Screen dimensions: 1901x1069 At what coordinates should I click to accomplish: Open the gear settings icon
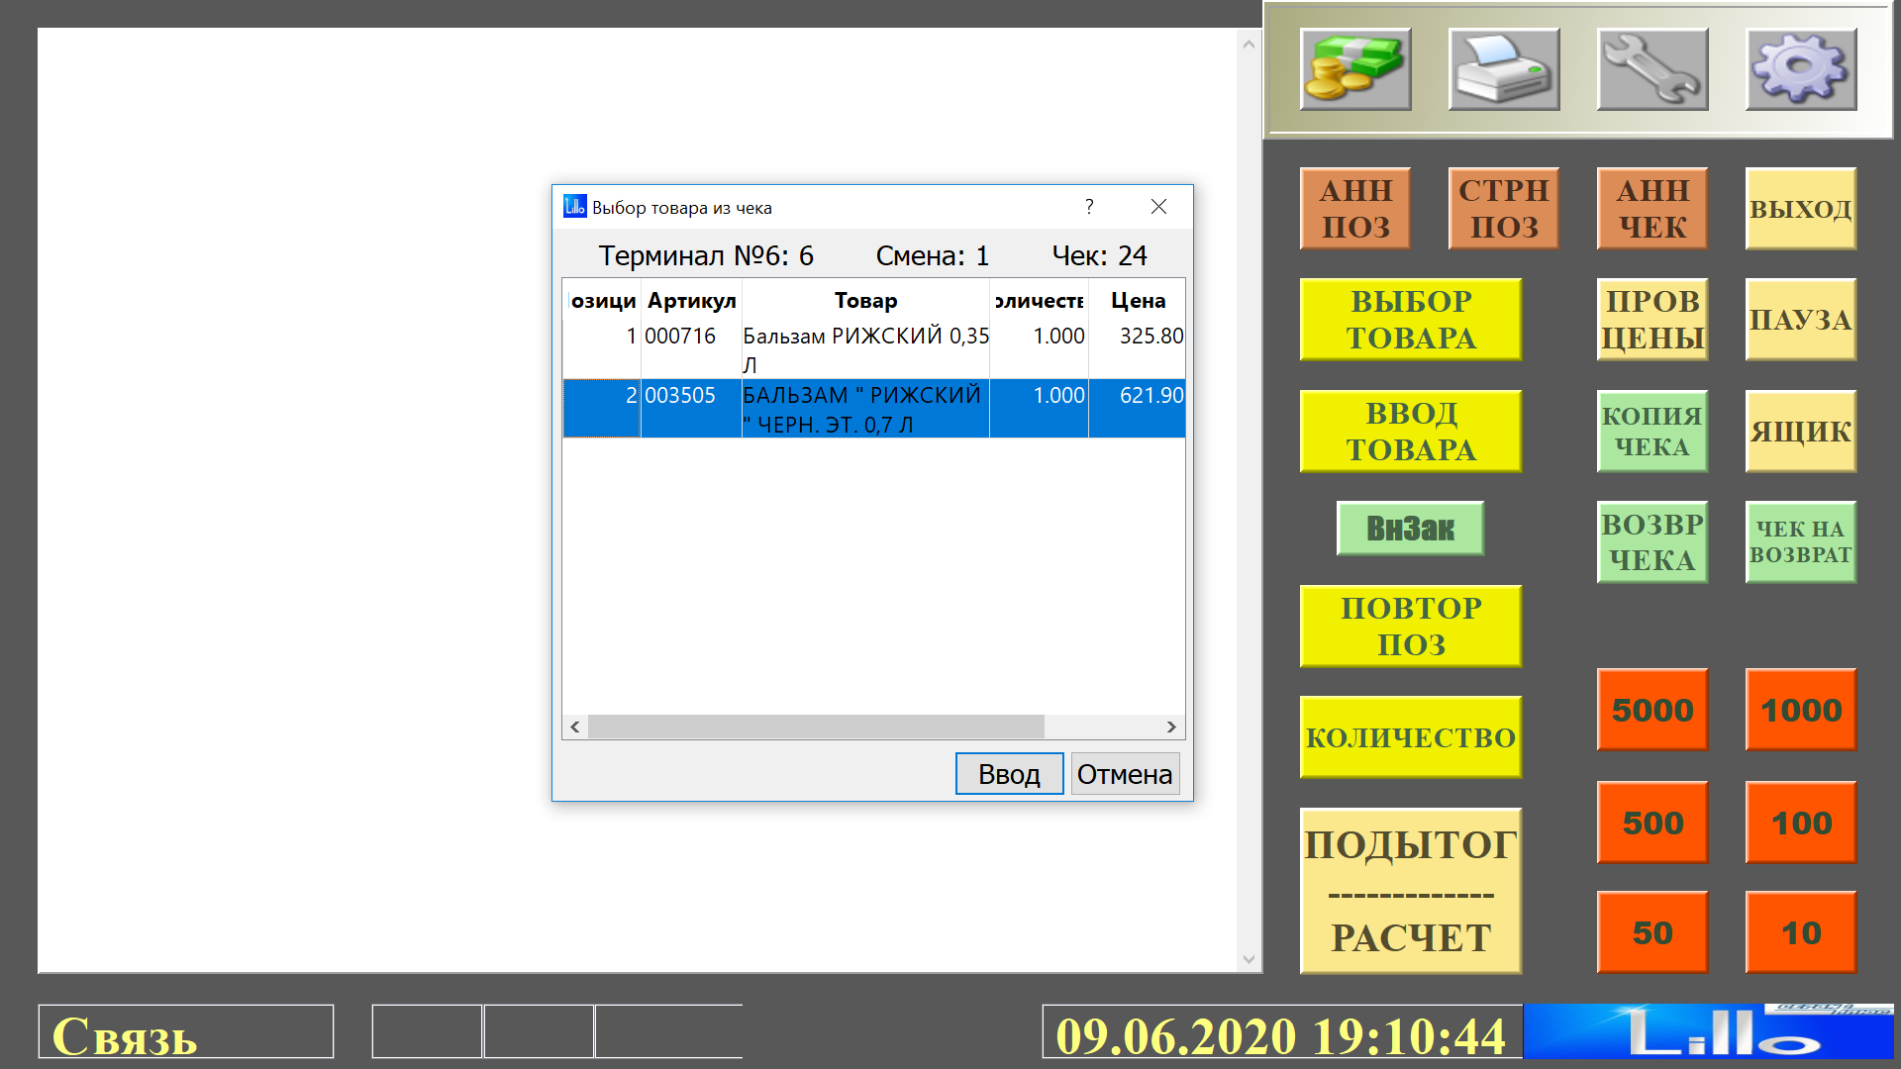1800,68
